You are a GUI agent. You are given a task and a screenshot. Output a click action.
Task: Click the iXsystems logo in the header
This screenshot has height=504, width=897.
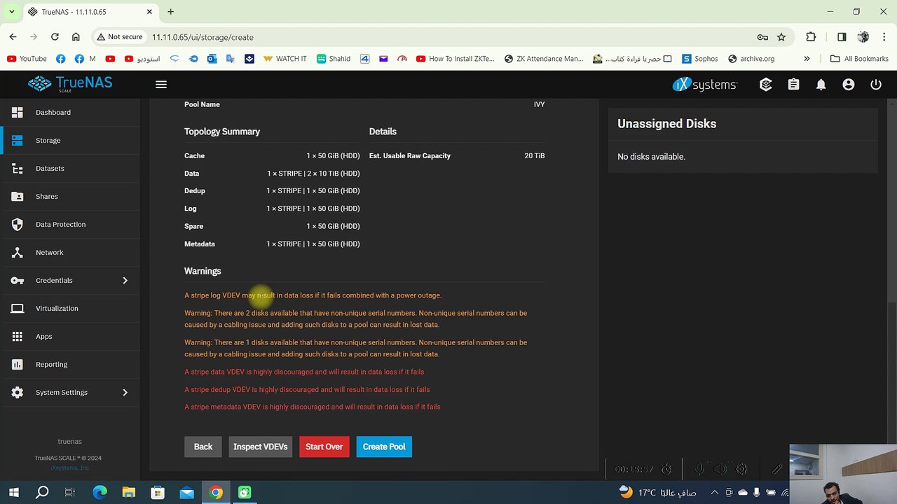click(704, 85)
